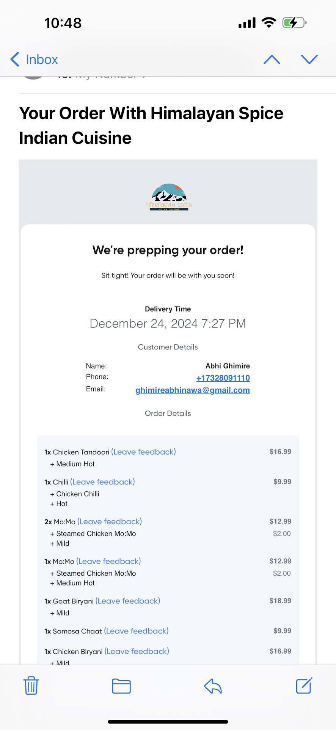Tap the email subject title

(151, 125)
